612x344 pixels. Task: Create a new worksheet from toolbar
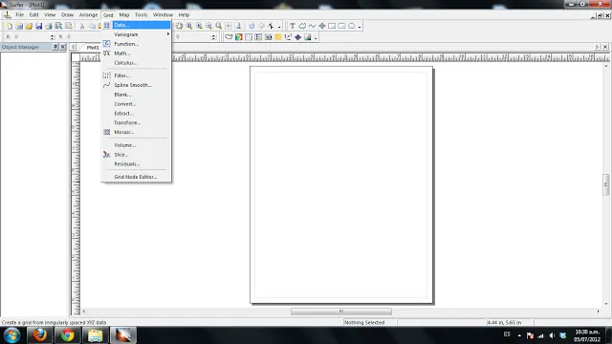tap(19, 26)
